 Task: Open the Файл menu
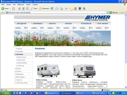point(3,5)
